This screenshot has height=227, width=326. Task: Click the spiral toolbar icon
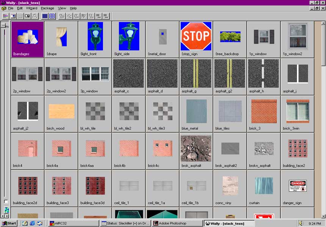point(62,16)
